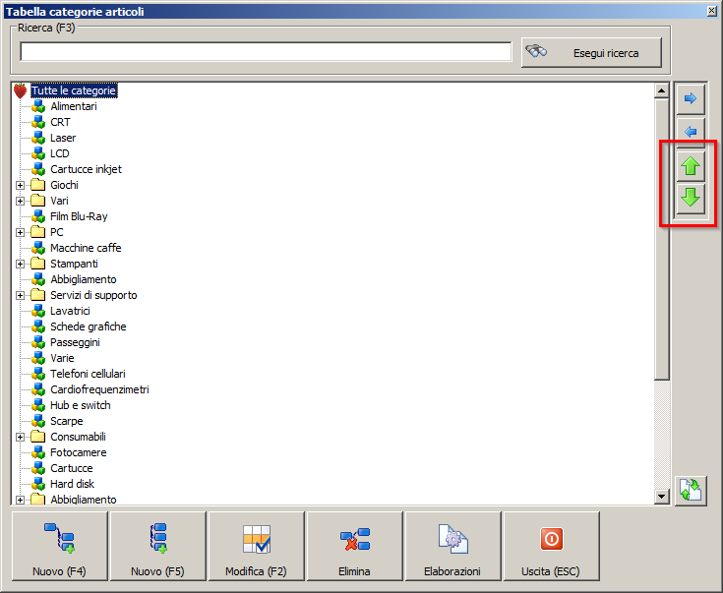Move category up with green arrow
Image resolution: width=723 pixels, height=593 pixels.
(691, 166)
